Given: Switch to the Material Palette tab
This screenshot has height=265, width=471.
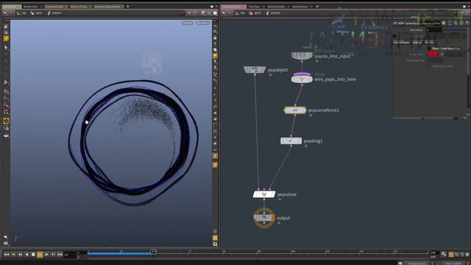Looking at the screenshot, I should click(x=277, y=7).
